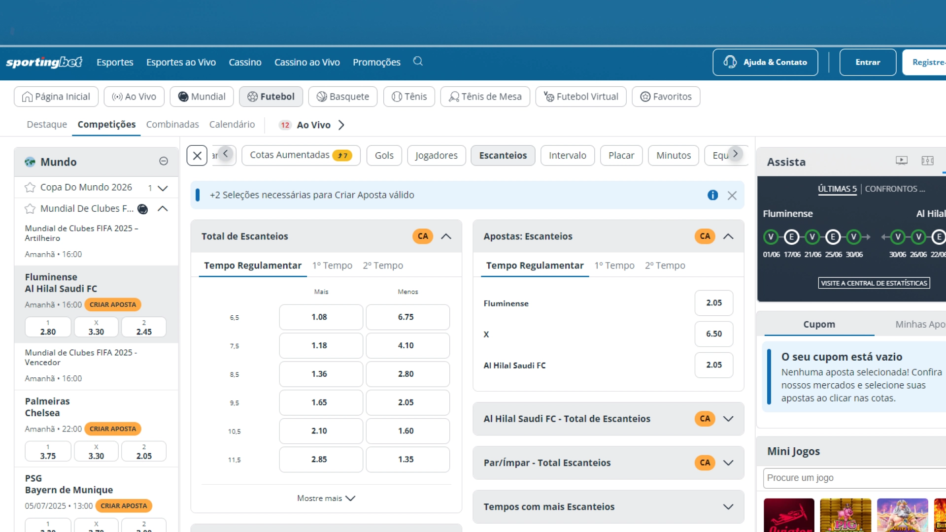Click the blue info icon in selections banner
This screenshot has width=946, height=532.
[x=712, y=195]
